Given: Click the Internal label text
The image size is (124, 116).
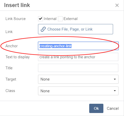Looking at the screenshot, I should (50, 19).
